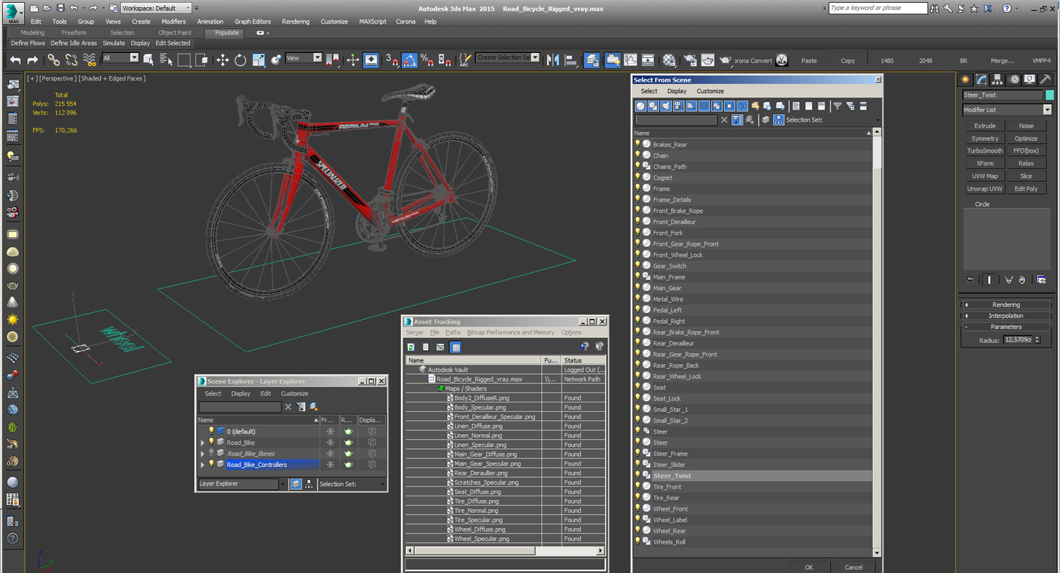Toggle visibility bulb for Chain object
The image size is (1060, 573).
tap(637, 155)
